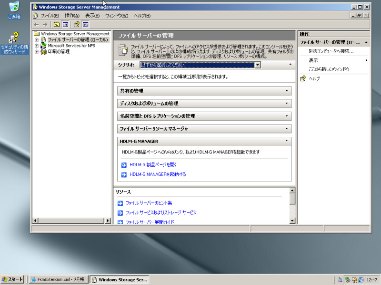
Task: Click the Forward arrow toolbar icon
Action: click(45, 24)
